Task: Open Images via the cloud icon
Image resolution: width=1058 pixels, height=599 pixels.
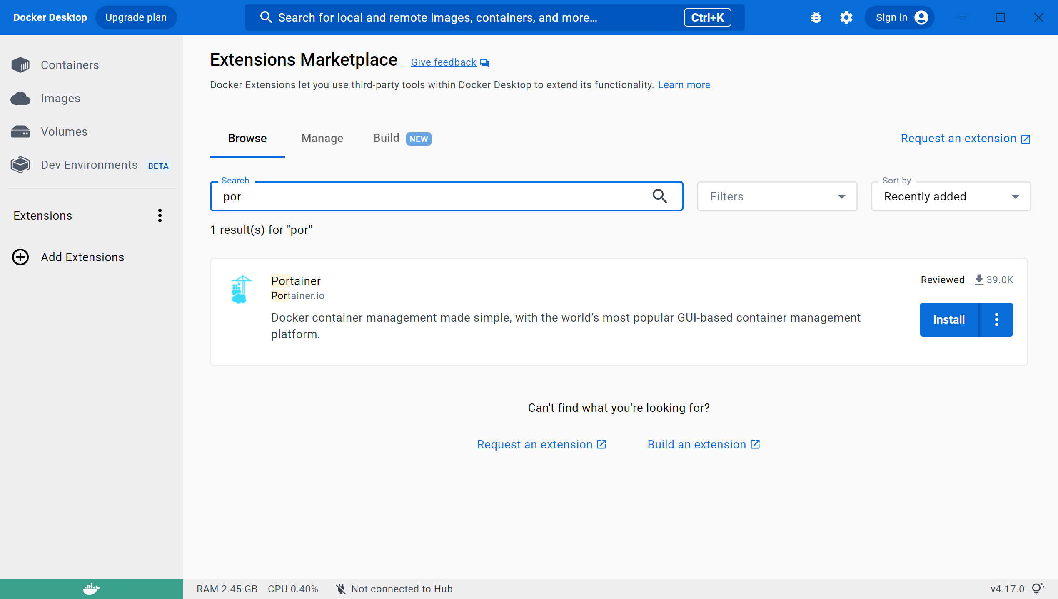Action: pos(20,99)
